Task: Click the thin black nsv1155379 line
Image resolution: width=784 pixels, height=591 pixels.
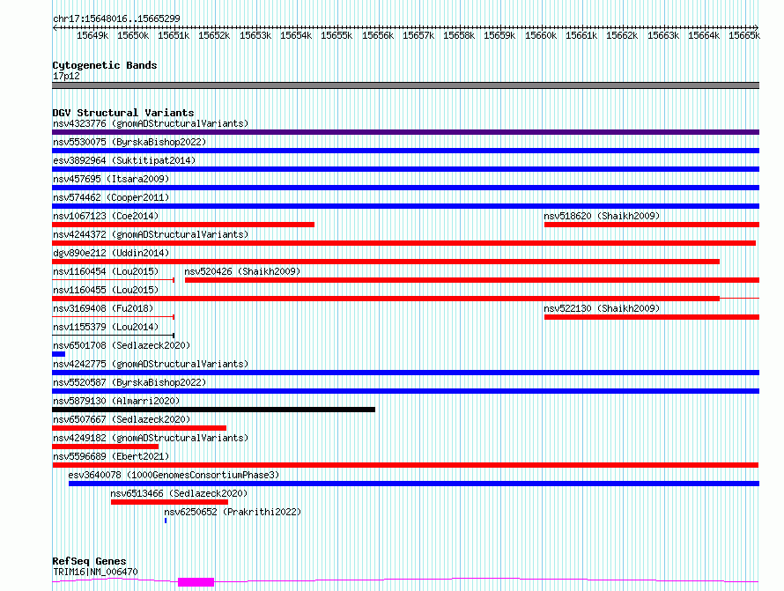Action: pos(113,336)
